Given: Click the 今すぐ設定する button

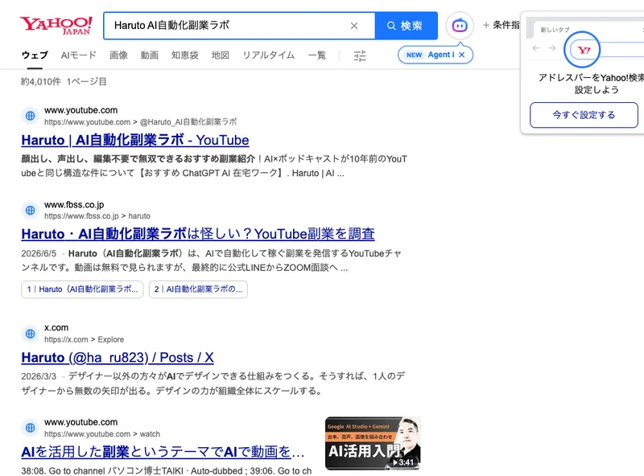Looking at the screenshot, I should [584, 115].
